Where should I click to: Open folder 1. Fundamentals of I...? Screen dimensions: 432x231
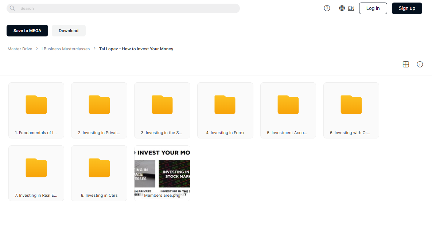pyautogui.click(x=36, y=110)
